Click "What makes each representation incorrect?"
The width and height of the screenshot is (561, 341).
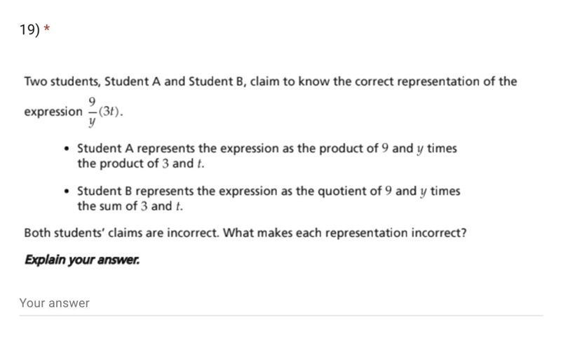pyautogui.click(x=345, y=233)
